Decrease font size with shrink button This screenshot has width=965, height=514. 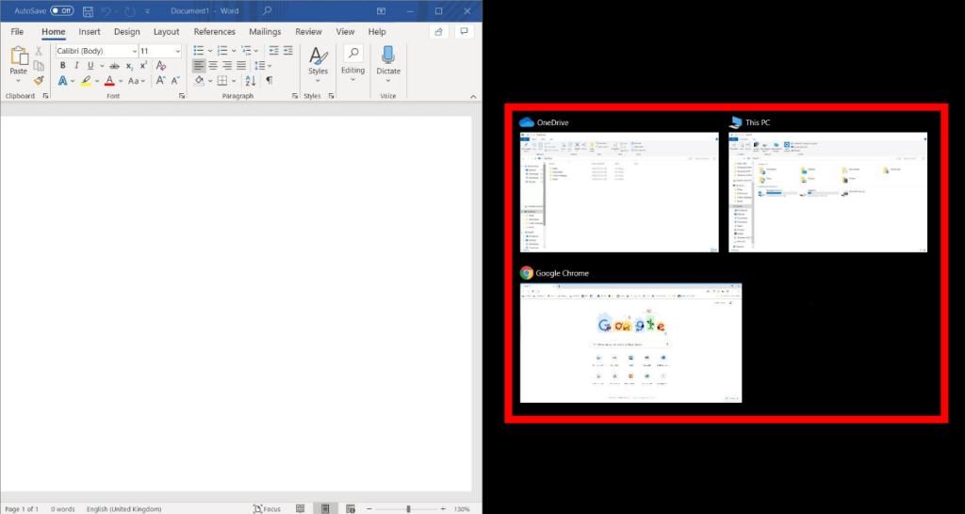click(175, 81)
